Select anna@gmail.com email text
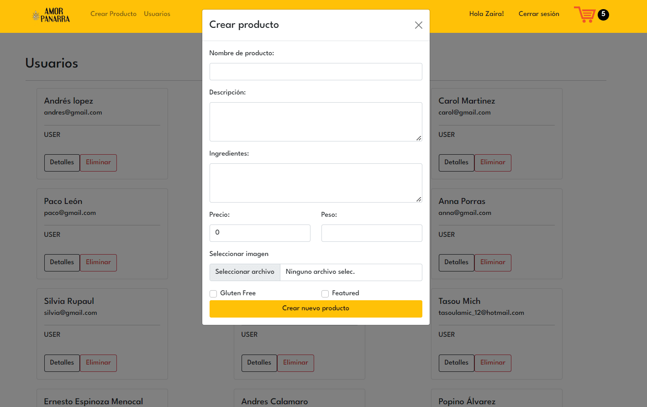647x407 pixels. pos(465,213)
